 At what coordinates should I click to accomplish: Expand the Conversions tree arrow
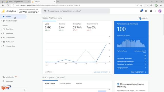click(x=2, y=46)
